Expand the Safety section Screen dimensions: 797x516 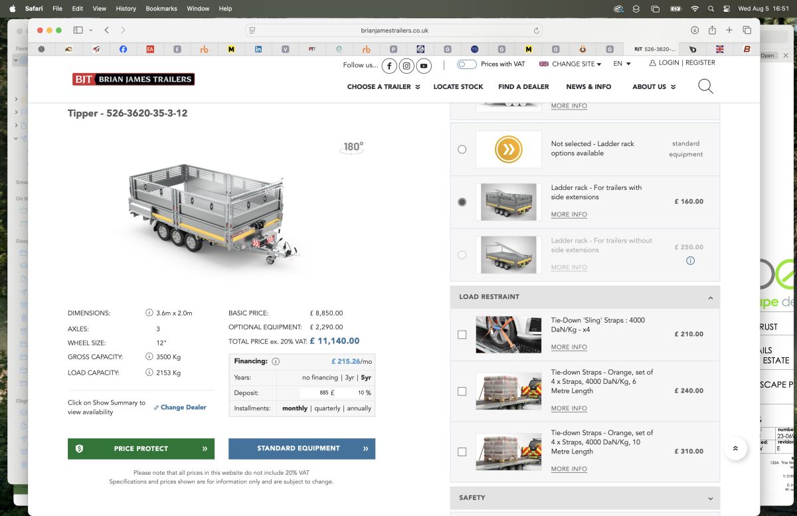point(584,497)
